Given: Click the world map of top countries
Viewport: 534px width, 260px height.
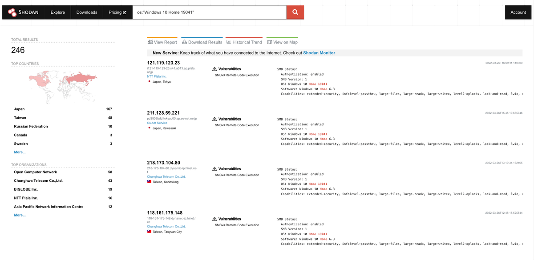Looking at the screenshot, I should (63, 85).
